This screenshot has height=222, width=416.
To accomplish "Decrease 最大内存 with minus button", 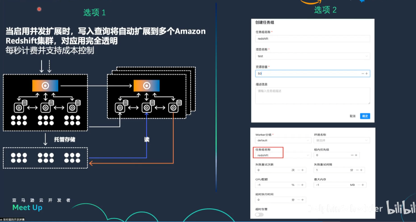I will (x=359, y=185).
